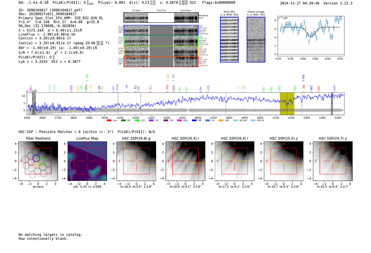This screenshot has height=253, width=371.
Task: Click the LineFlux = -1.90(±0.40)e-16 line
Action: pyautogui.click(x=47, y=35)
